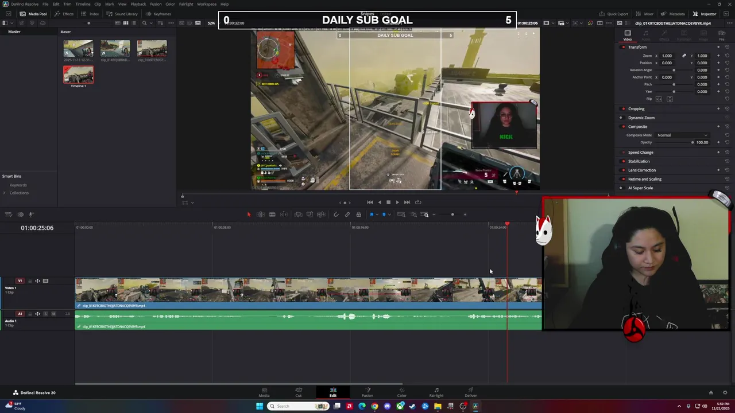The width and height of the screenshot is (735, 413).
Task: Toggle the Stabilization enable switch
Action: [624, 161]
